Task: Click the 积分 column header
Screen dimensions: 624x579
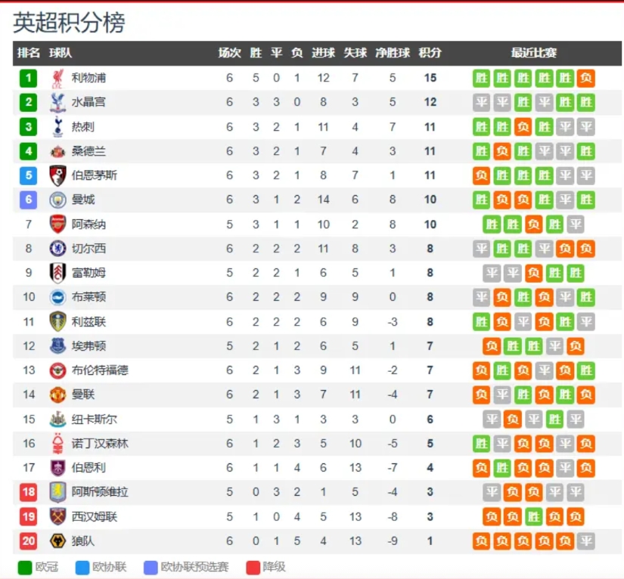Action: (430, 53)
